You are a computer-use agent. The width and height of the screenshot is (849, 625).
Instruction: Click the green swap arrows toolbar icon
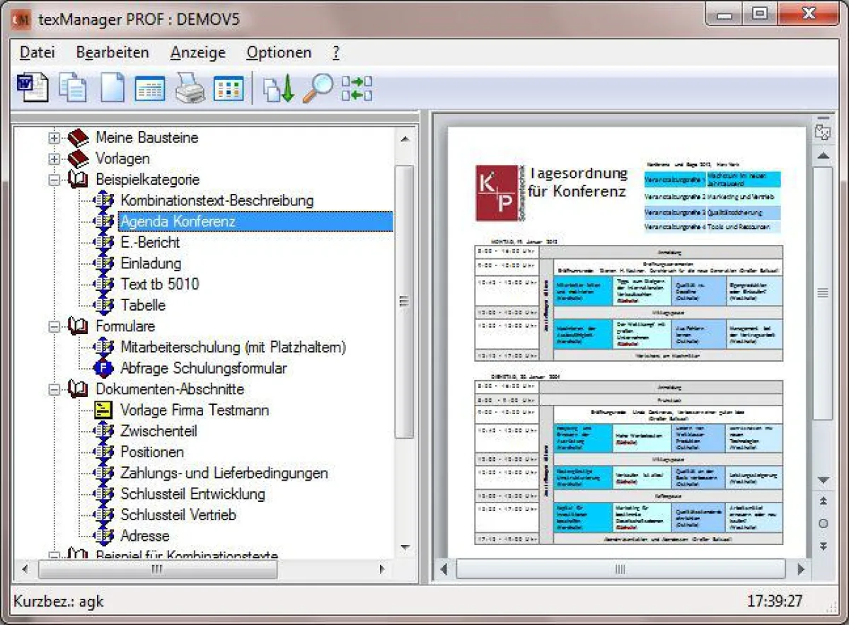[x=357, y=88]
